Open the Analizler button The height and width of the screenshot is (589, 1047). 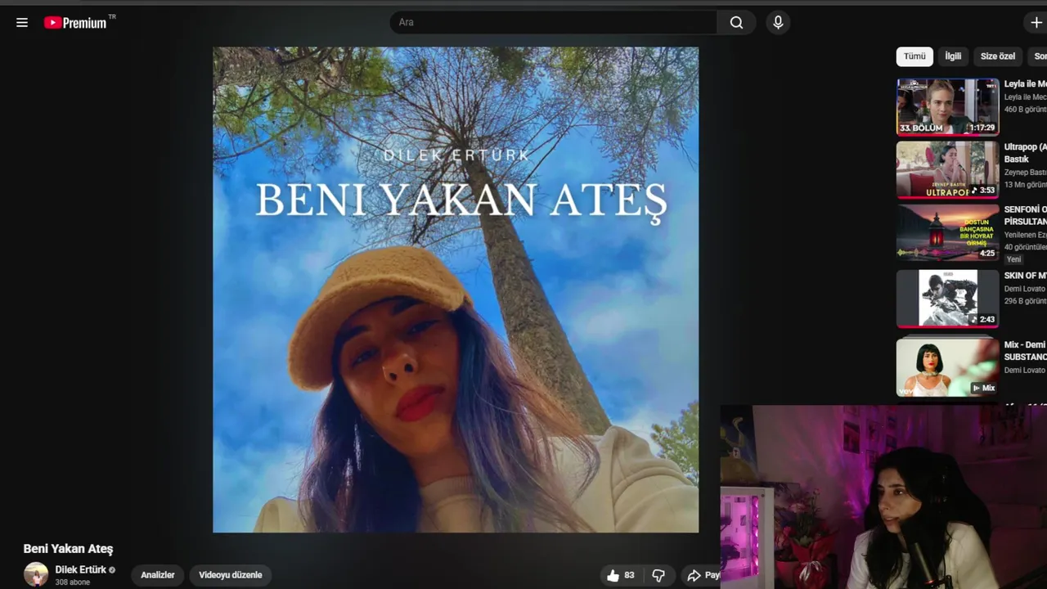click(158, 575)
